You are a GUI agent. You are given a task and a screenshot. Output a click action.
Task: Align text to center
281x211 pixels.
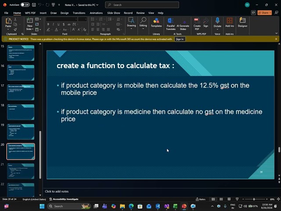[x=98, y=29]
